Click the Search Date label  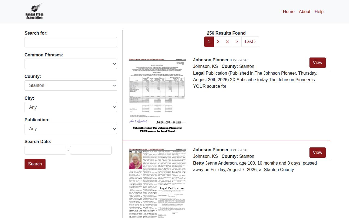click(38, 141)
